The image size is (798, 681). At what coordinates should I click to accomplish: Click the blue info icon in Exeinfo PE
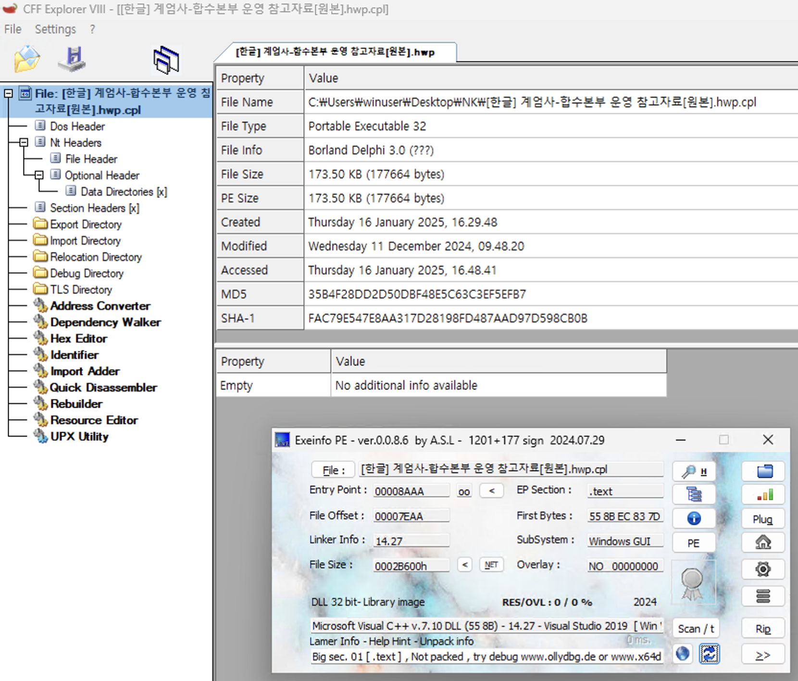[x=694, y=518]
